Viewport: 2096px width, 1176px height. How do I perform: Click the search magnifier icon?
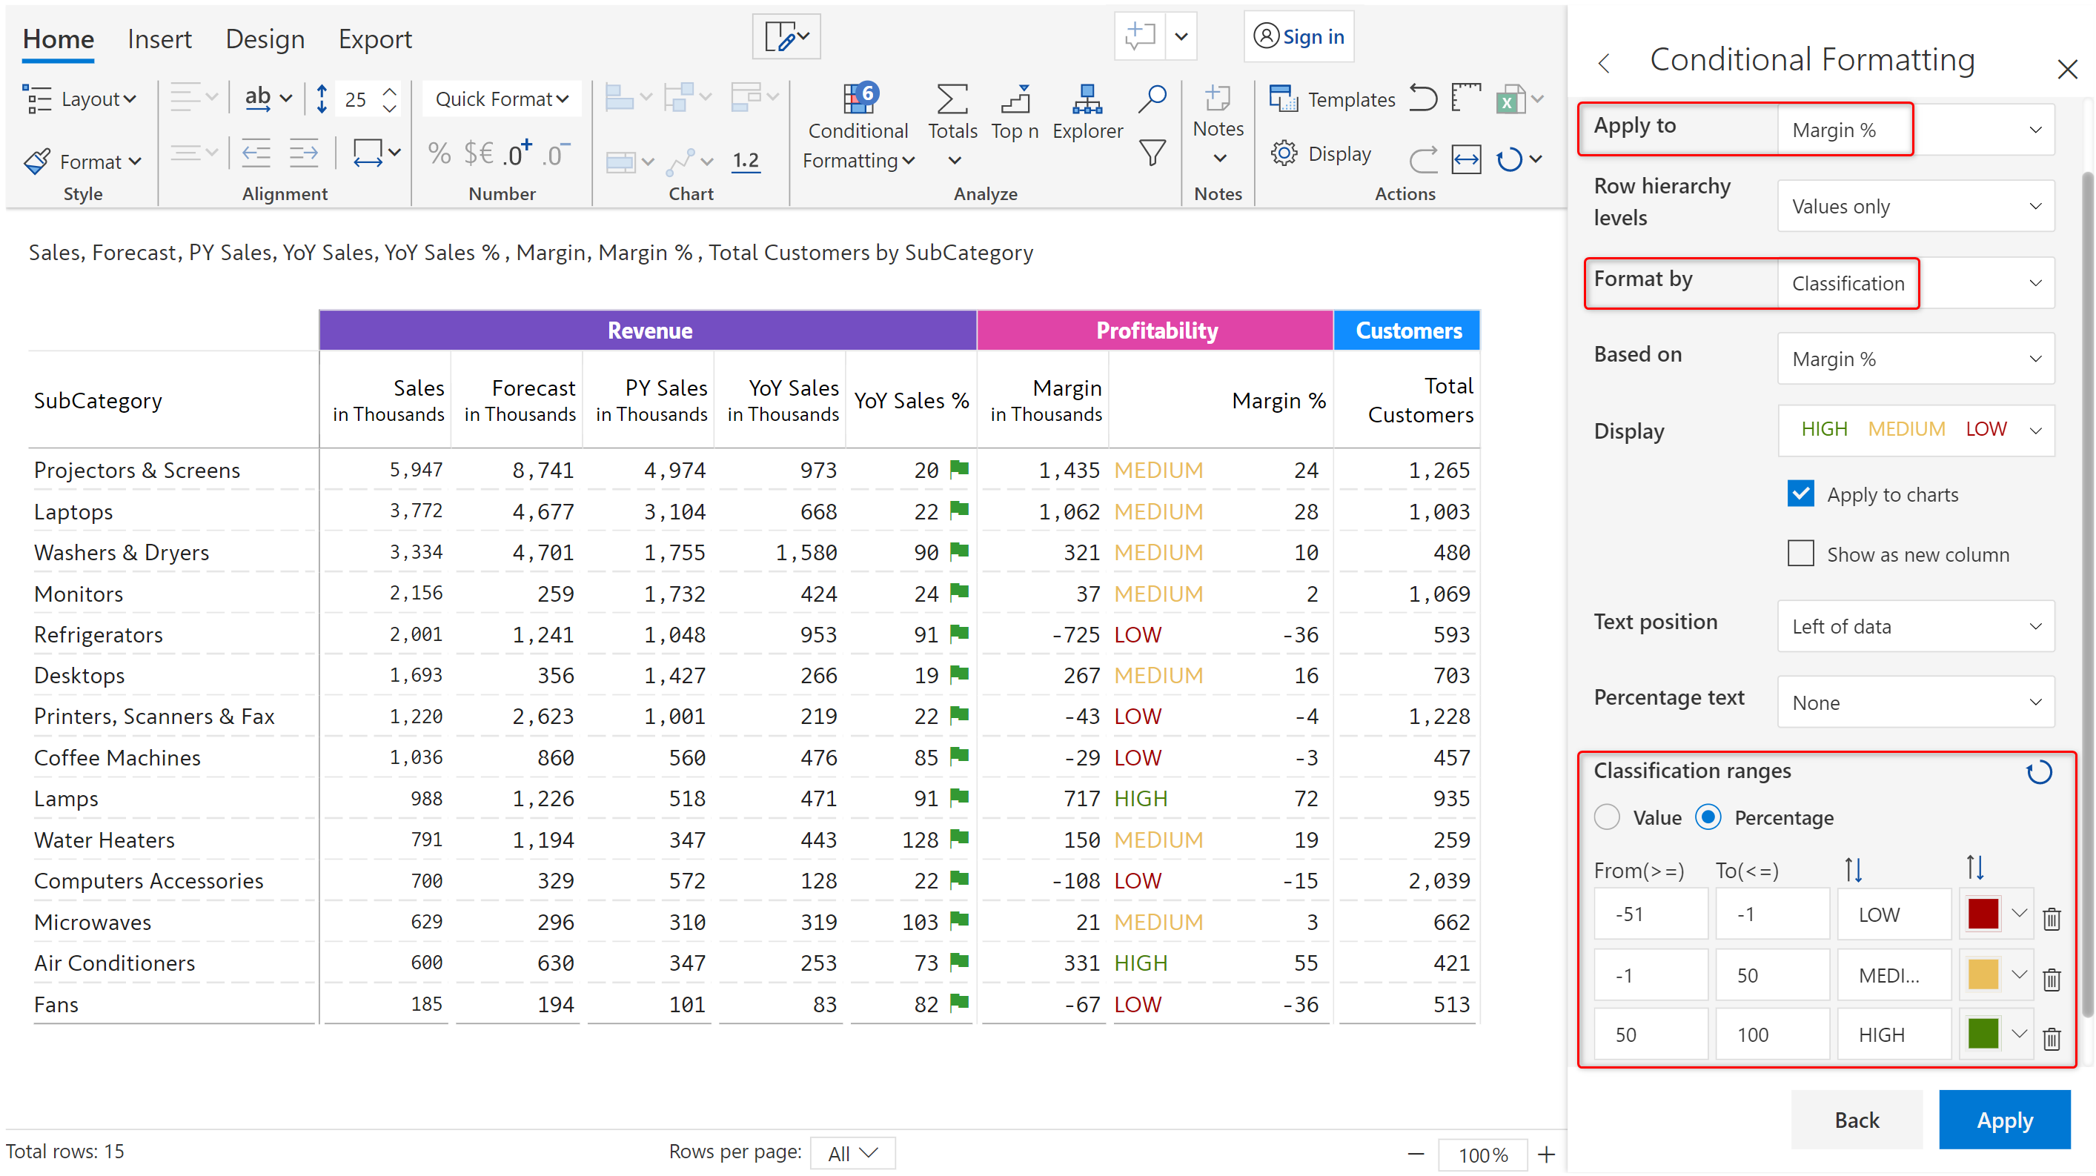click(1153, 99)
